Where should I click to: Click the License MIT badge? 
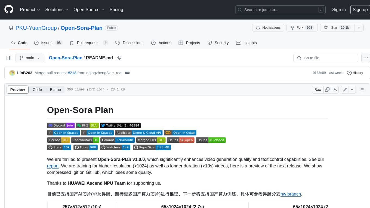(x=58, y=140)
